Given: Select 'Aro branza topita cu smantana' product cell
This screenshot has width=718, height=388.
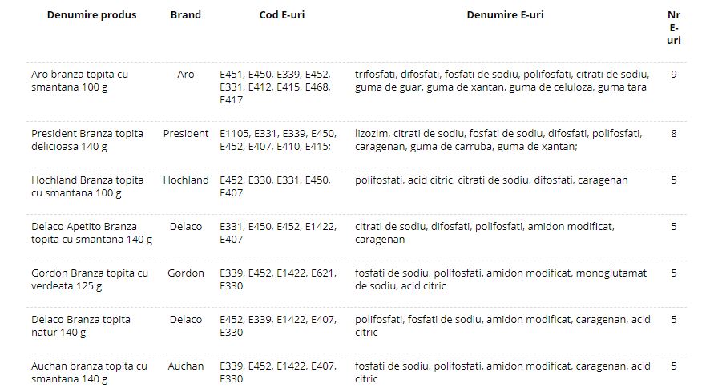Looking at the screenshot, I should click(x=79, y=81).
